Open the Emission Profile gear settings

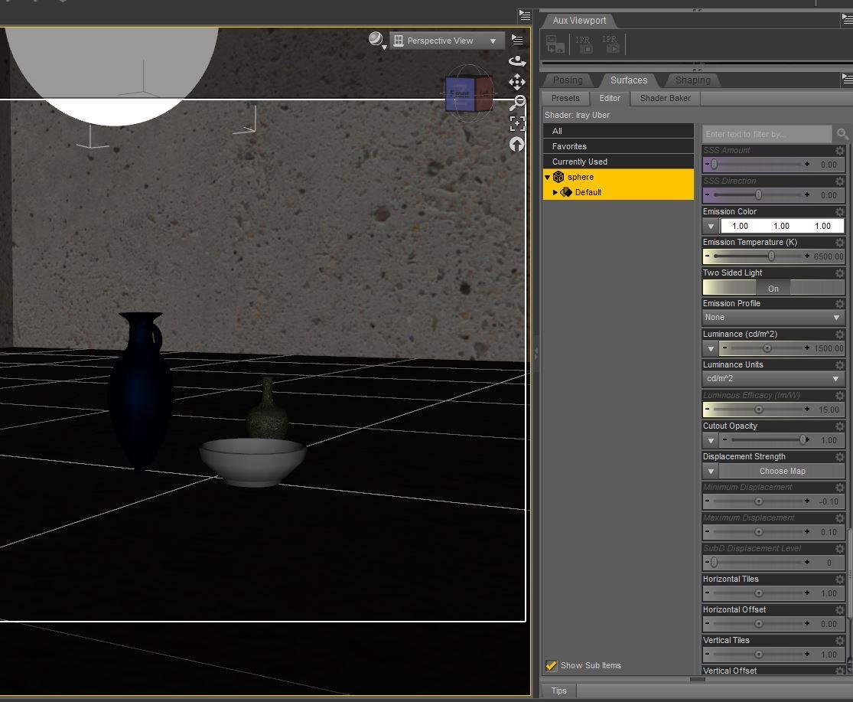[840, 304]
